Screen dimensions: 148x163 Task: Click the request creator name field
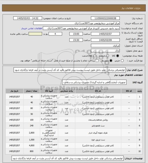(x=81, y=28)
